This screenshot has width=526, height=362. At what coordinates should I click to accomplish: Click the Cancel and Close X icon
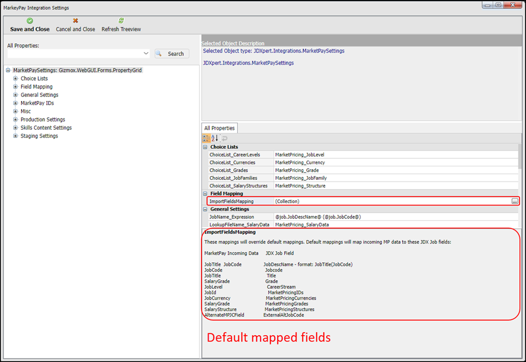pos(75,21)
